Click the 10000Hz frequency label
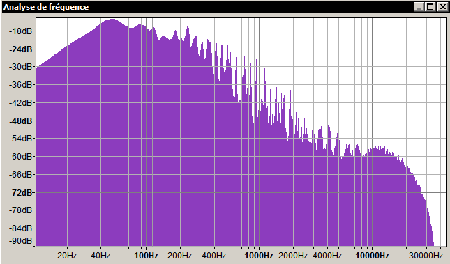This screenshot has height=264, width=450. (373, 255)
